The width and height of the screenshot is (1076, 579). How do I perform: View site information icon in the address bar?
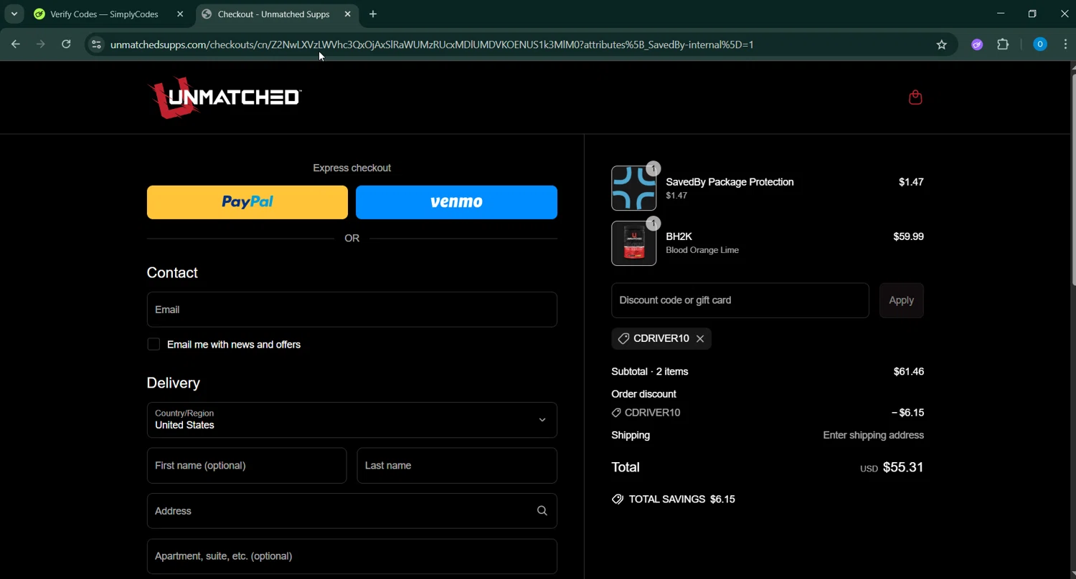point(96,44)
